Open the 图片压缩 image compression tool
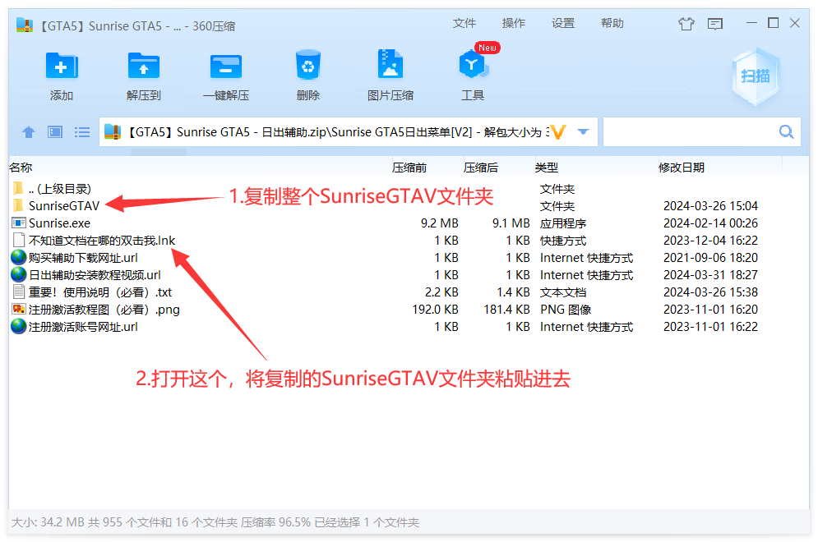The image size is (818, 542). click(x=390, y=74)
